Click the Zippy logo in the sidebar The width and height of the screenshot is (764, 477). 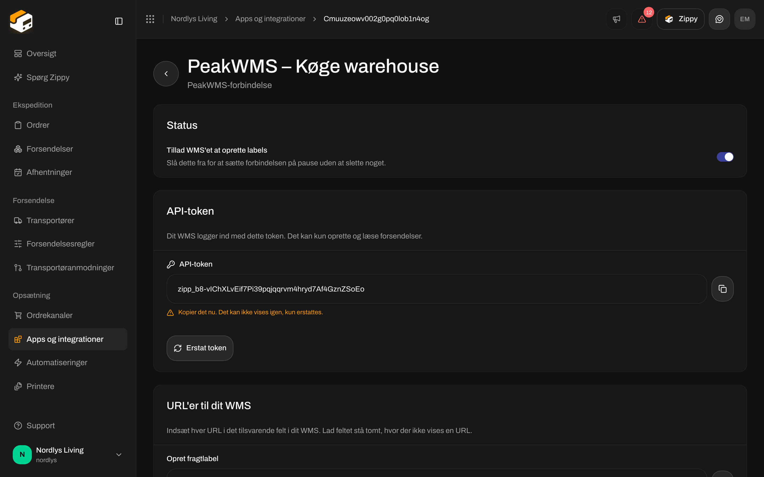21,21
